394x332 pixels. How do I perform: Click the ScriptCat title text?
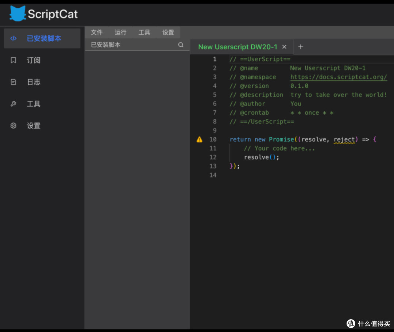53,14
